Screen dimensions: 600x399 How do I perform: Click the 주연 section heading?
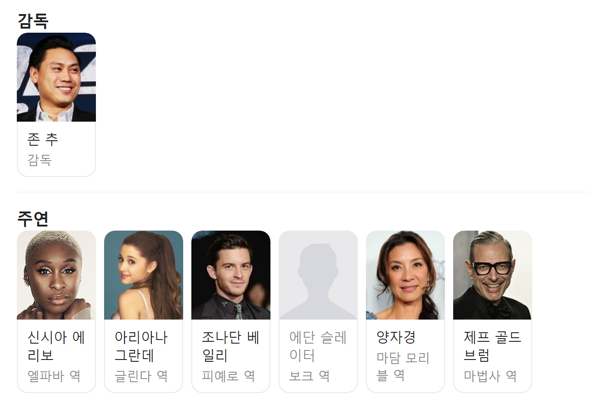click(x=33, y=218)
